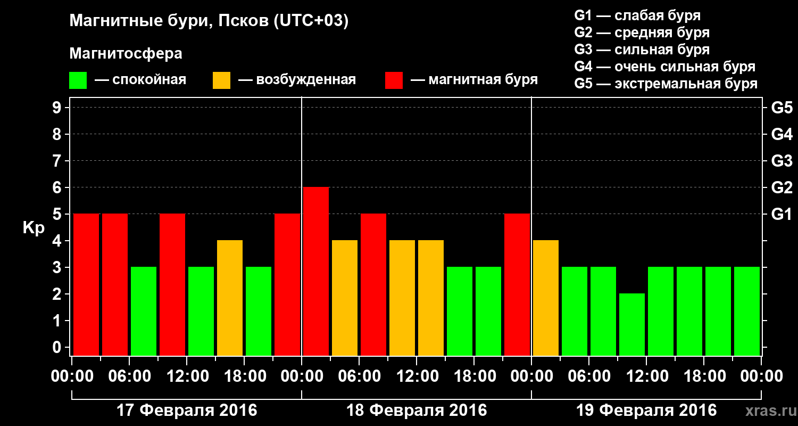Screen dimensions: 798x426
Task: Select the line 'G2 — средняя буря'
Action: pos(642,32)
